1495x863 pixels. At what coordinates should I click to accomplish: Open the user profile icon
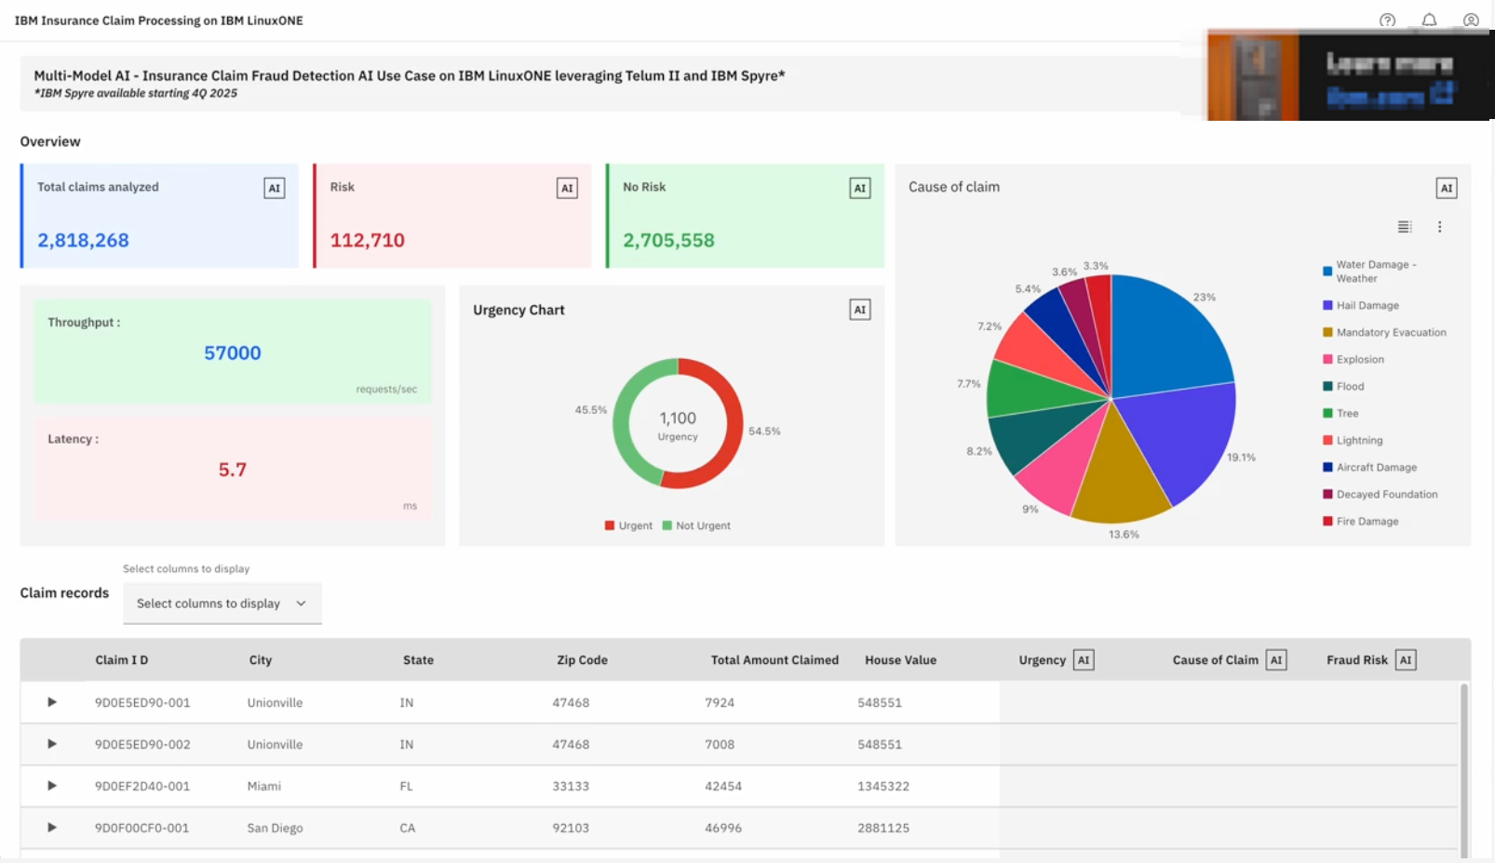point(1471,20)
